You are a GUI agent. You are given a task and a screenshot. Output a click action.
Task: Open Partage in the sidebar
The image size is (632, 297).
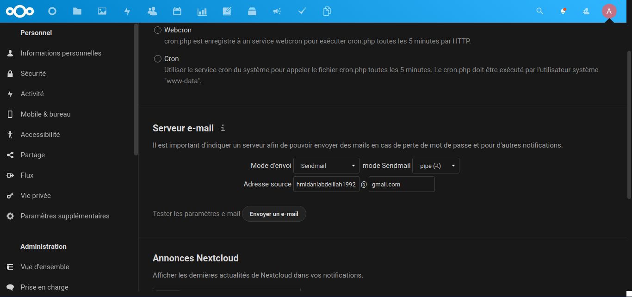point(33,155)
